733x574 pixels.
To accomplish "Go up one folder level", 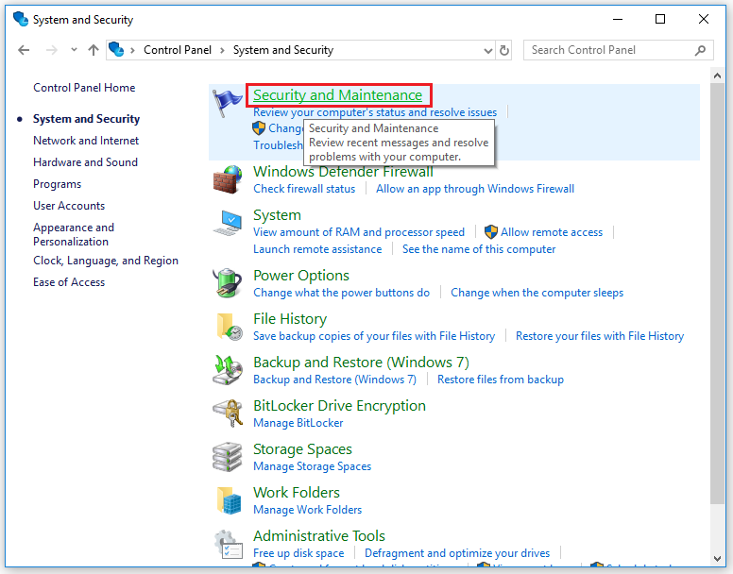I will [x=94, y=50].
